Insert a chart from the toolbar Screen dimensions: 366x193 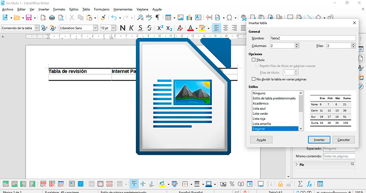click(x=189, y=17)
